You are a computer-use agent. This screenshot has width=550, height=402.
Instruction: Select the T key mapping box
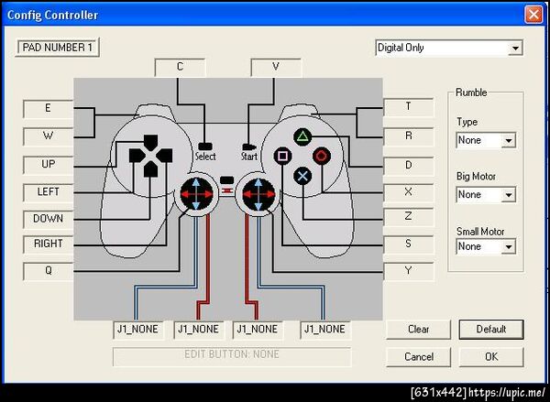409,107
